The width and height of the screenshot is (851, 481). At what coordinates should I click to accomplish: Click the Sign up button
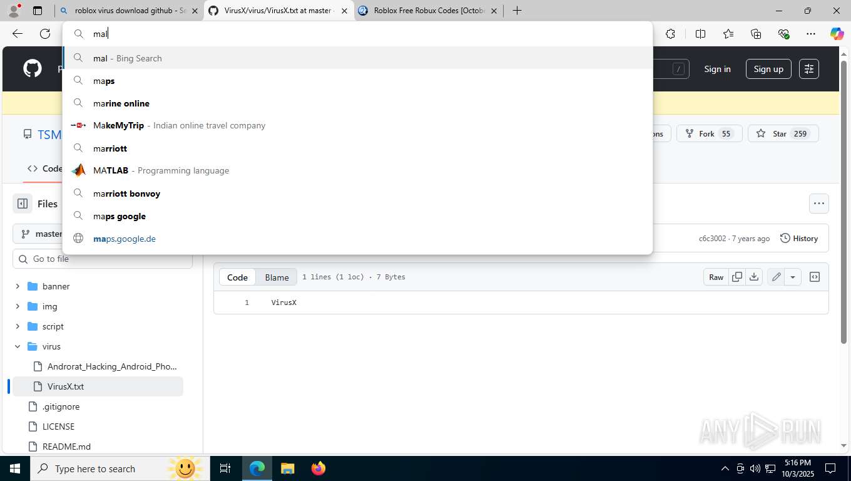click(768, 69)
